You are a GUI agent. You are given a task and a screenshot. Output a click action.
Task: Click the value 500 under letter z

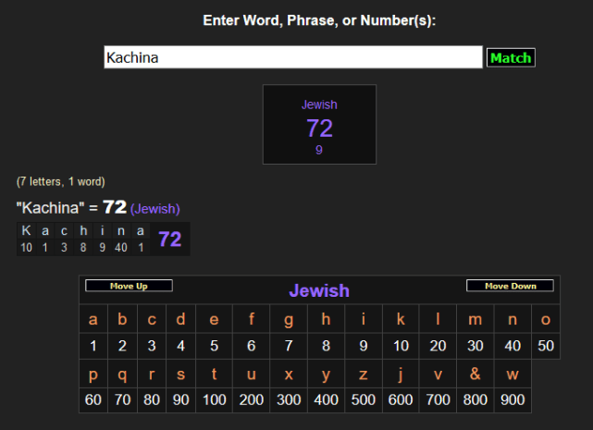363,399
